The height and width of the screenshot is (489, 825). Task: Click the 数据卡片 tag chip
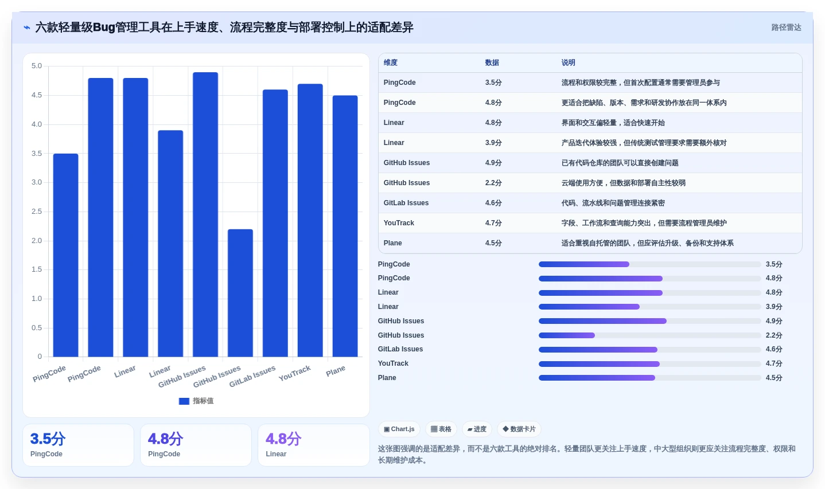click(x=519, y=429)
